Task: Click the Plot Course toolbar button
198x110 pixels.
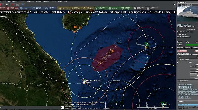Action: pos(25,8)
